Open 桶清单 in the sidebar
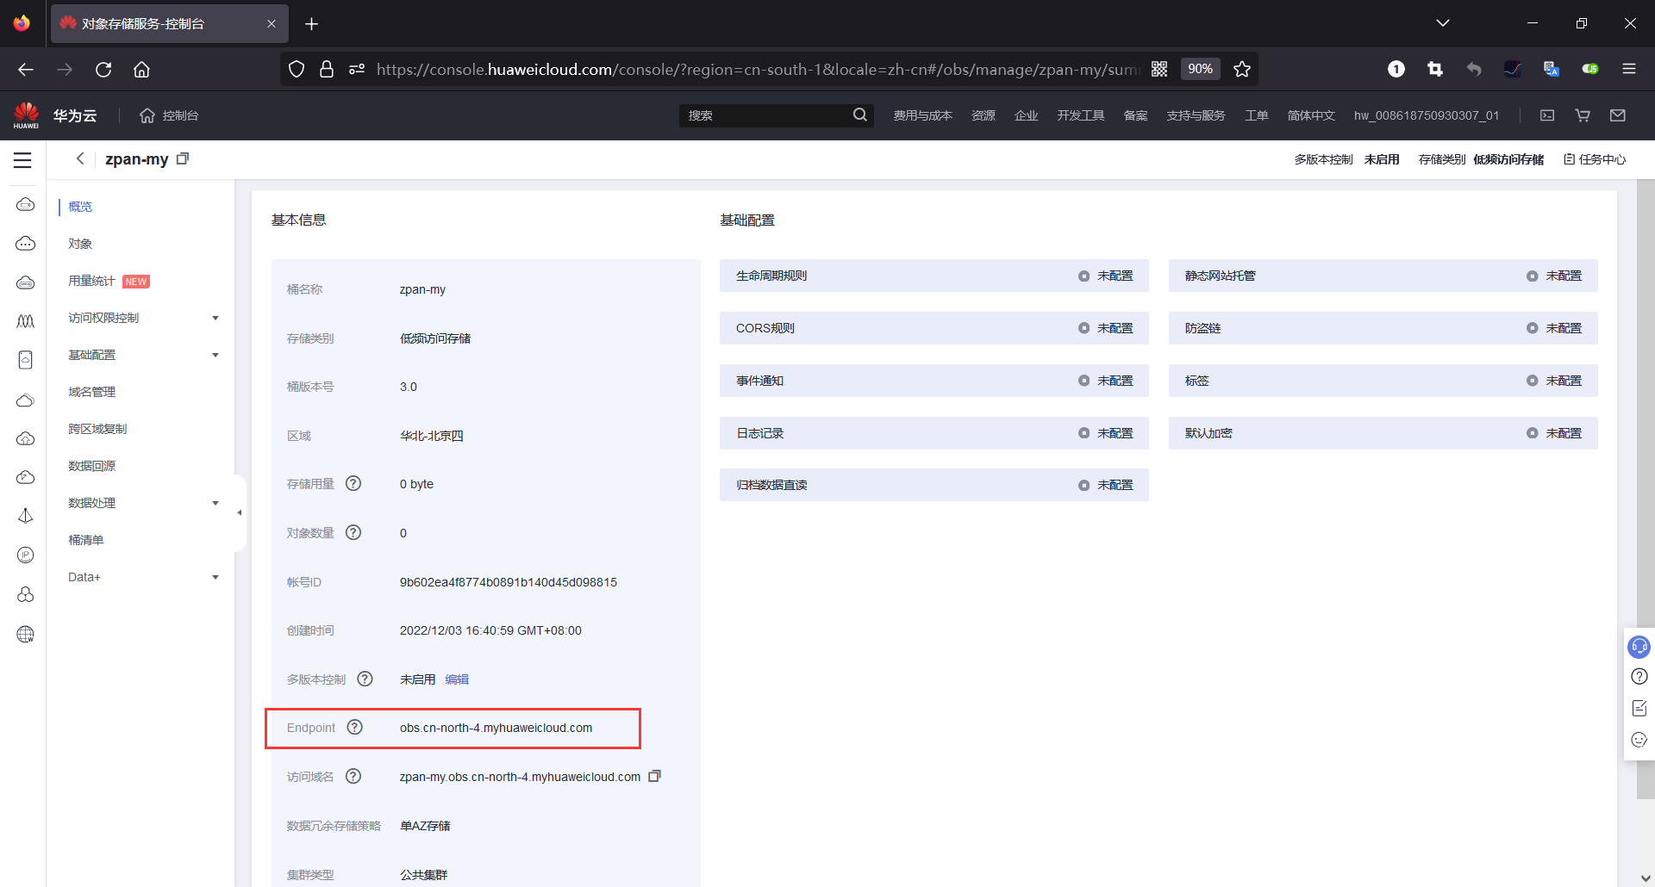Image resolution: width=1655 pixels, height=887 pixels. pyautogui.click(x=85, y=540)
